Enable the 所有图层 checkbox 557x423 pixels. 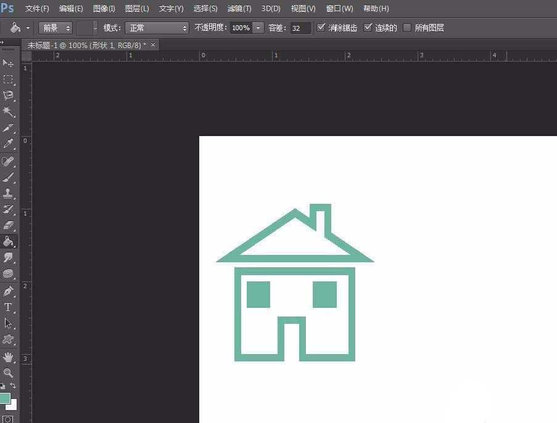pyautogui.click(x=407, y=27)
